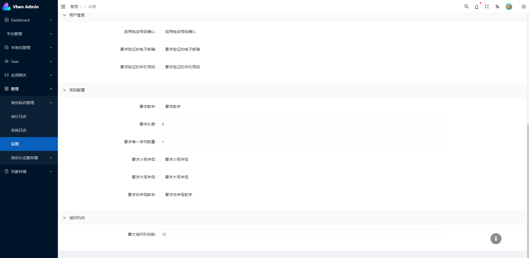Screen dimensions: 529x258
Task: Open the language translation switcher
Action: (x=497, y=7)
